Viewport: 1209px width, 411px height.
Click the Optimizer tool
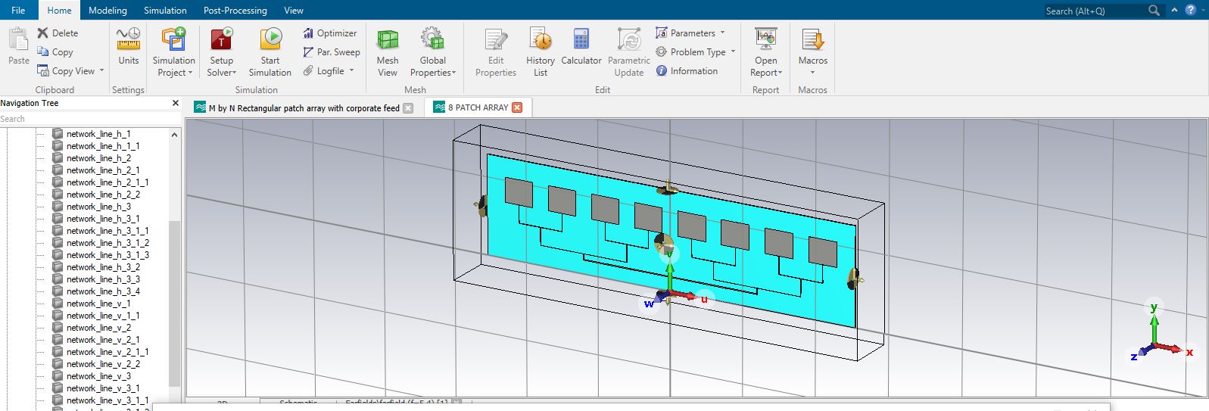pyautogui.click(x=330, y=33)
